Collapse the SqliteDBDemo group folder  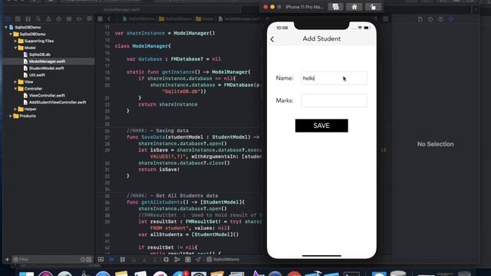click(x=11, y=34)
